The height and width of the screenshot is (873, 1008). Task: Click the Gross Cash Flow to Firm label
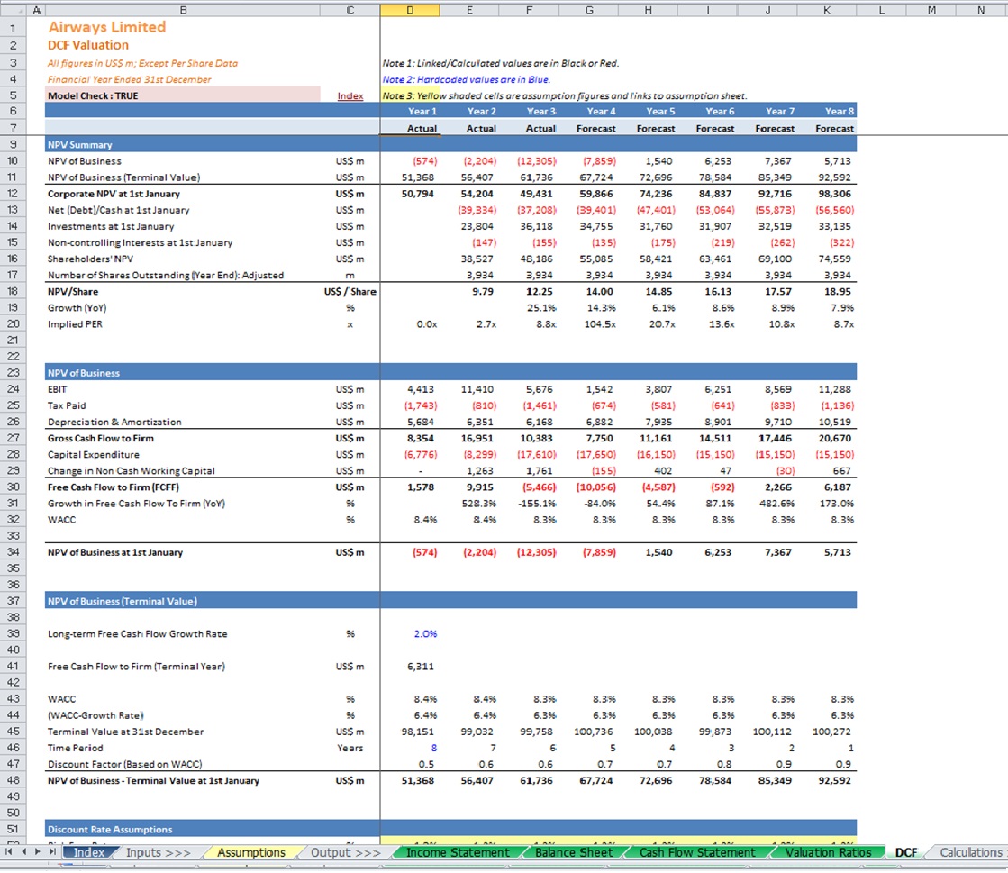click(101, 438)
